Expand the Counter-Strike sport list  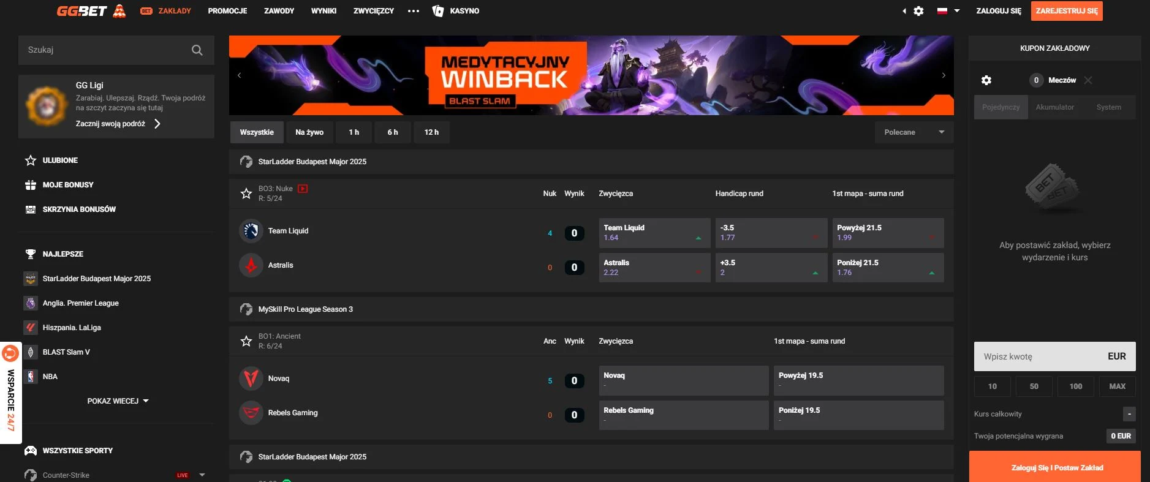click(x=202, y=475)
